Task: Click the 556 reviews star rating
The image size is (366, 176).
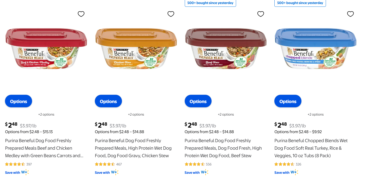Action: click(x=195, y=164)
